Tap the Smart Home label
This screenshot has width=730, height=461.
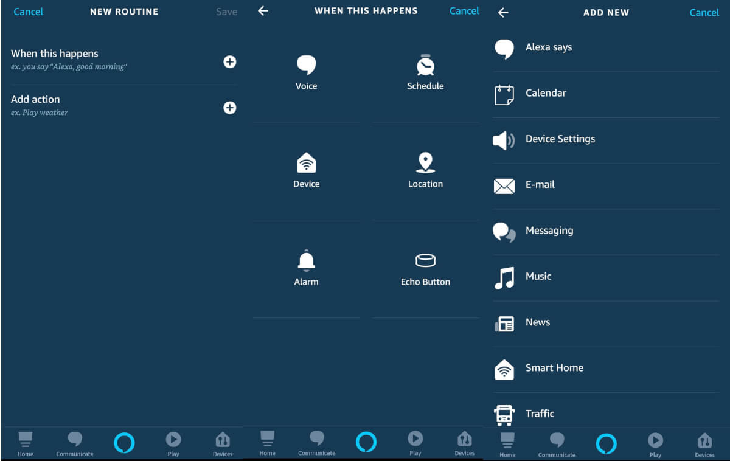point(554,368)
